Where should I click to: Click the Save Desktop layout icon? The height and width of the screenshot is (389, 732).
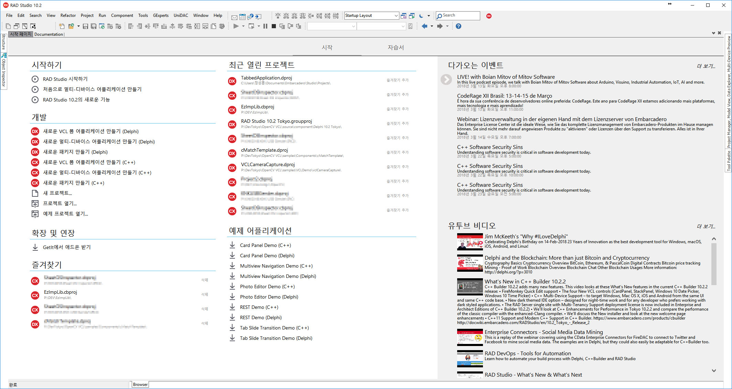pos(403,16)
